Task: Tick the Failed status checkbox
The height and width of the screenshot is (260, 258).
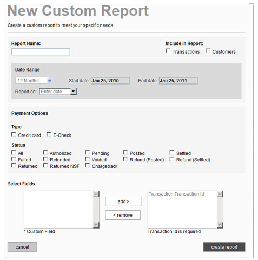Action: click(x=14, y=159)
